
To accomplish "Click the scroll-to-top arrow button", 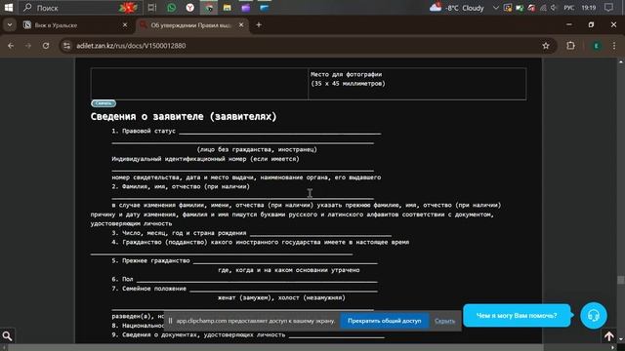I will coord(608,336).
